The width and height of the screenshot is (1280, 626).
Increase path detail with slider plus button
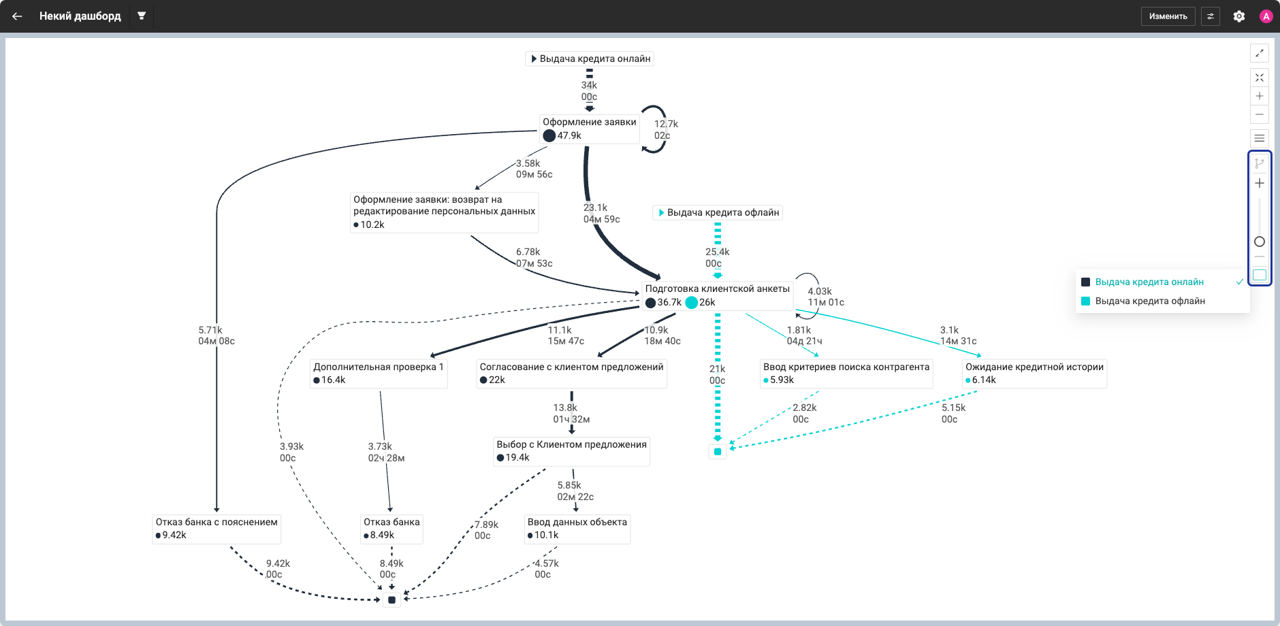click(1260, 183)
